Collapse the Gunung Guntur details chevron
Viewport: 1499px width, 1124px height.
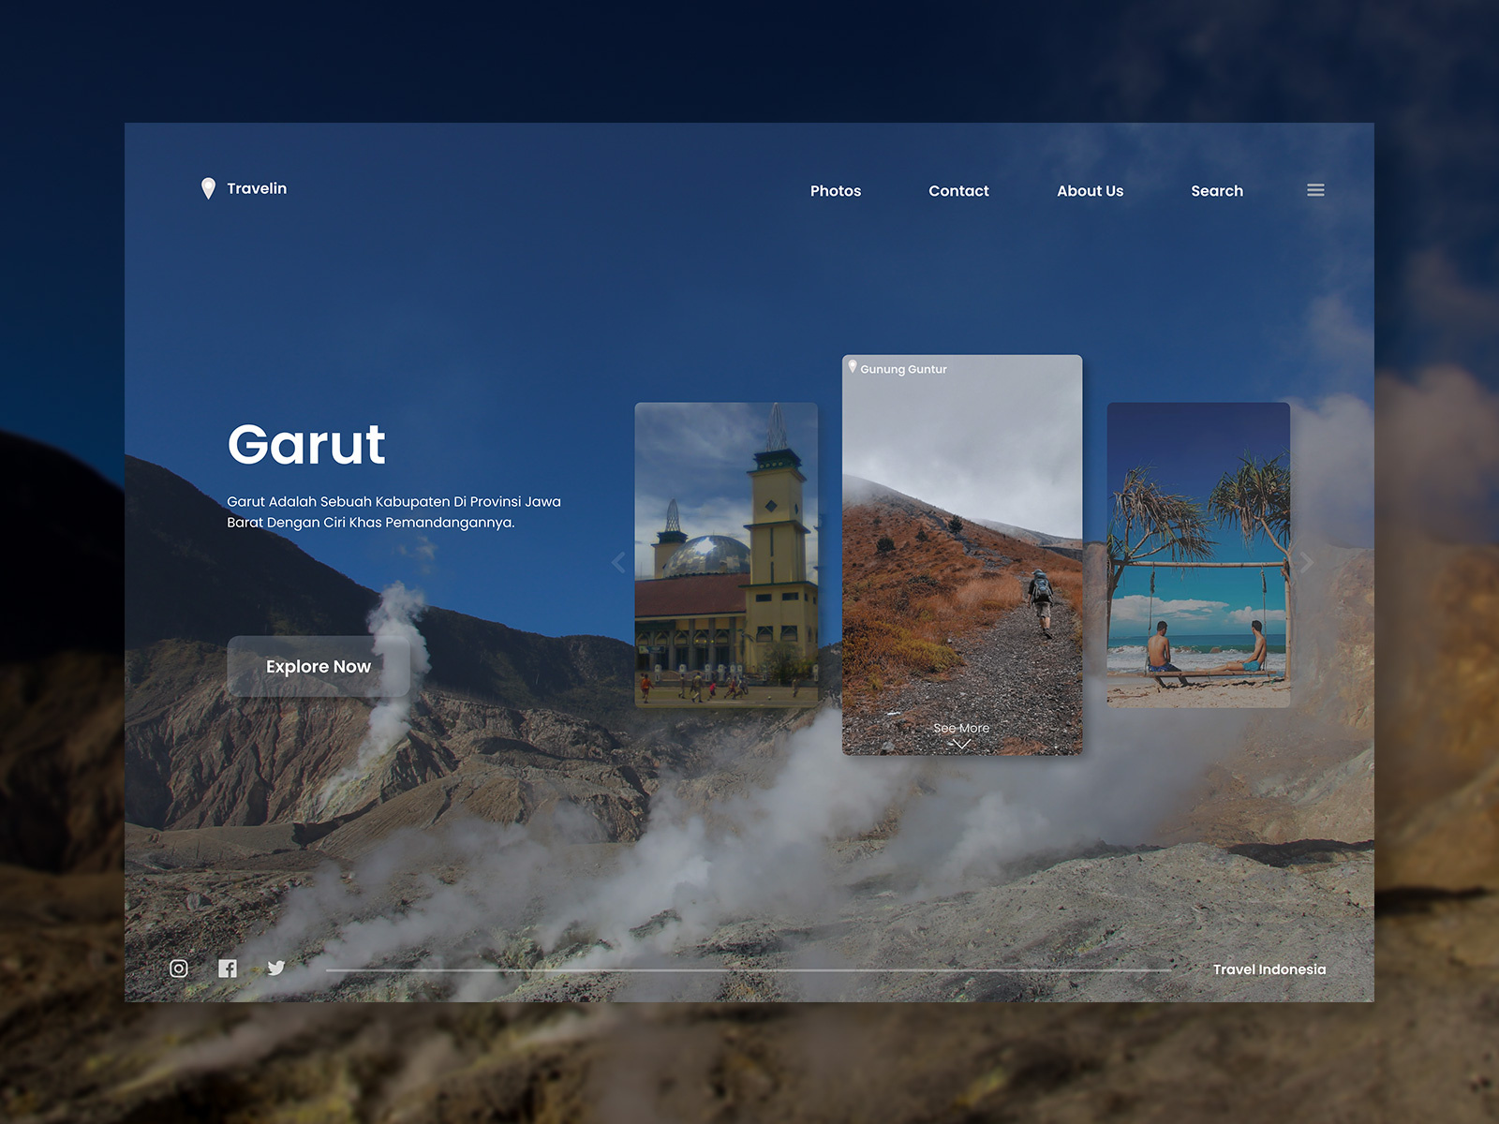960,743
